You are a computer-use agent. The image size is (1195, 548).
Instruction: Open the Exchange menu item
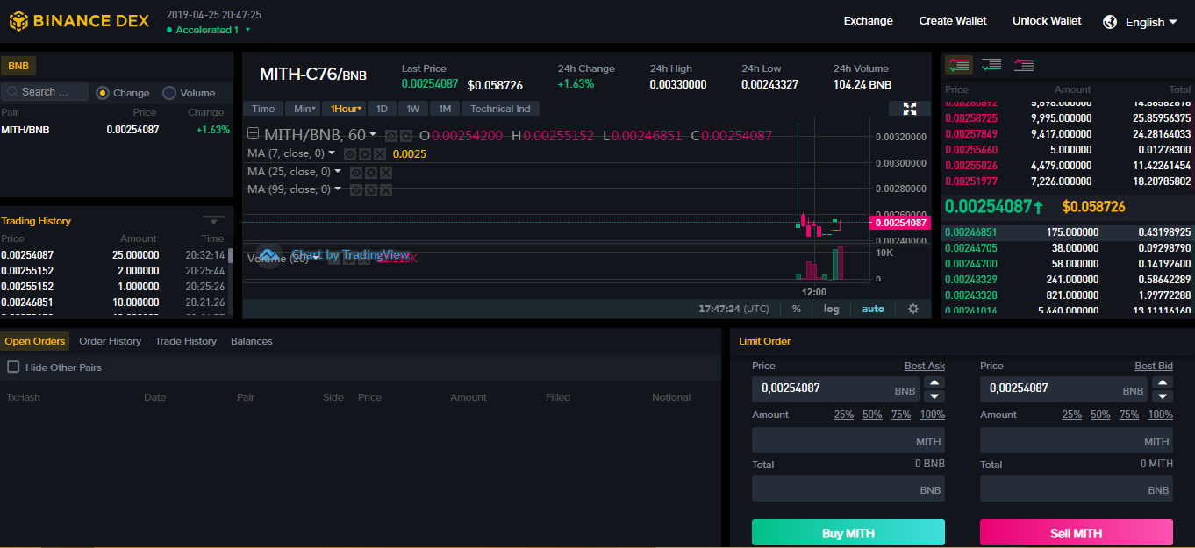(x=868, y=20)
